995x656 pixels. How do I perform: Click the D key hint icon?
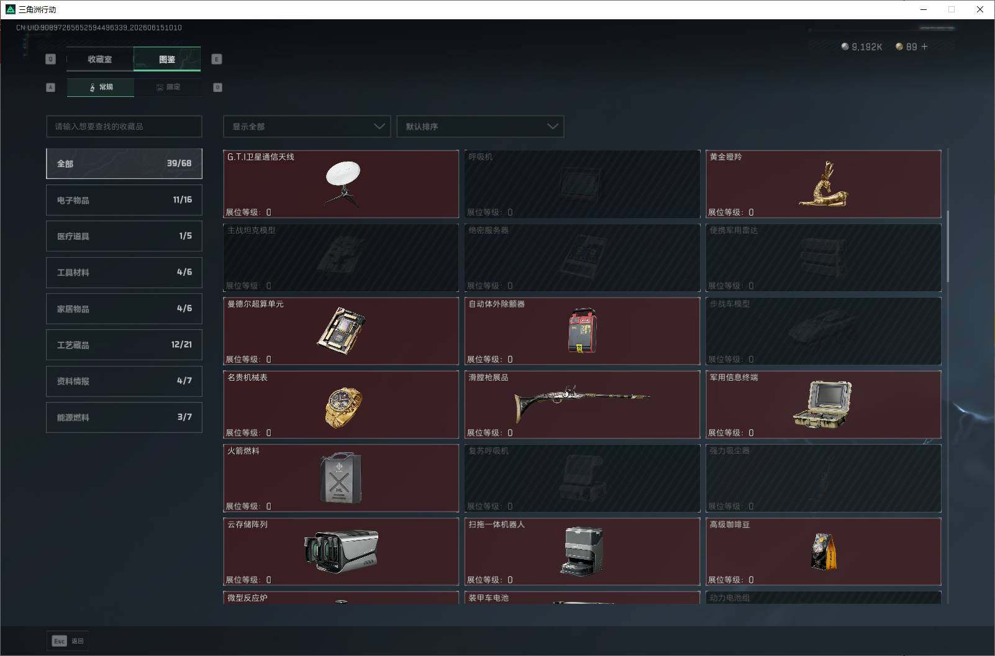(x=218, y=88)
